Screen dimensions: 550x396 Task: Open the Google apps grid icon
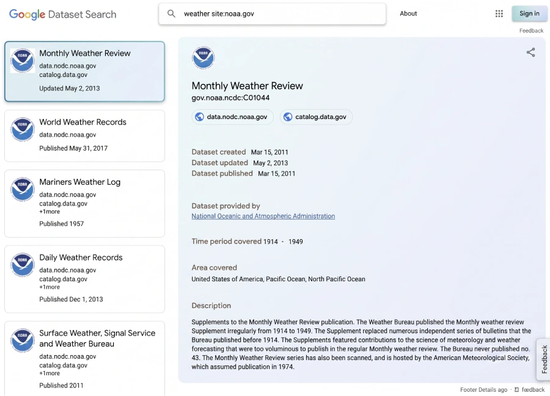(x=499, y=13)
